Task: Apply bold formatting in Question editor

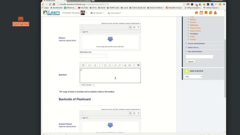Action: (x=95, y=65)
